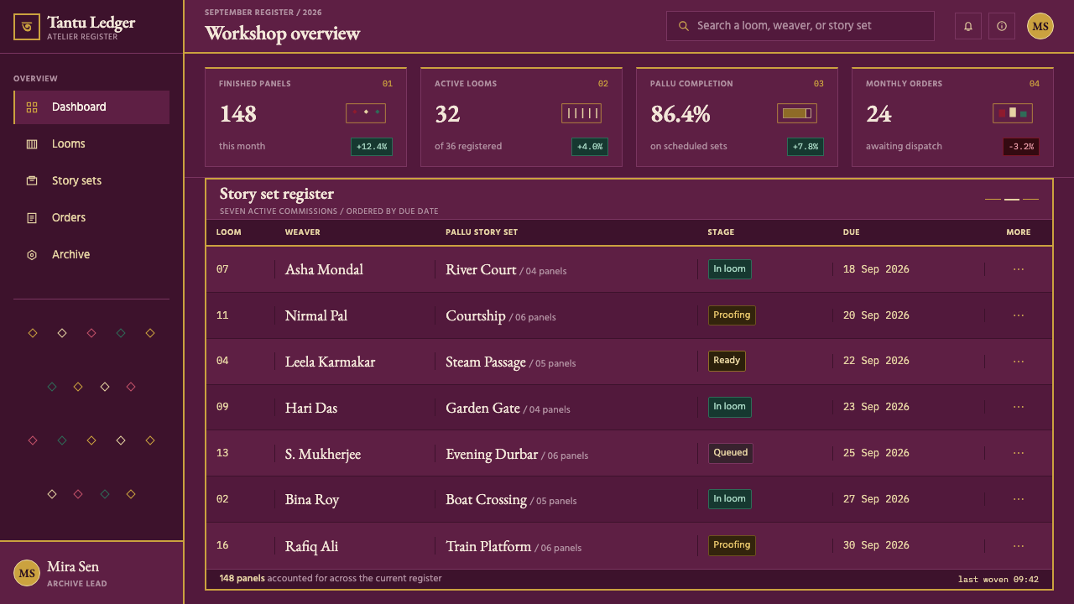Focus the loom, weaver, or story set search field
The width and height of the screenshot is (1074, 604).
[800, 26]
